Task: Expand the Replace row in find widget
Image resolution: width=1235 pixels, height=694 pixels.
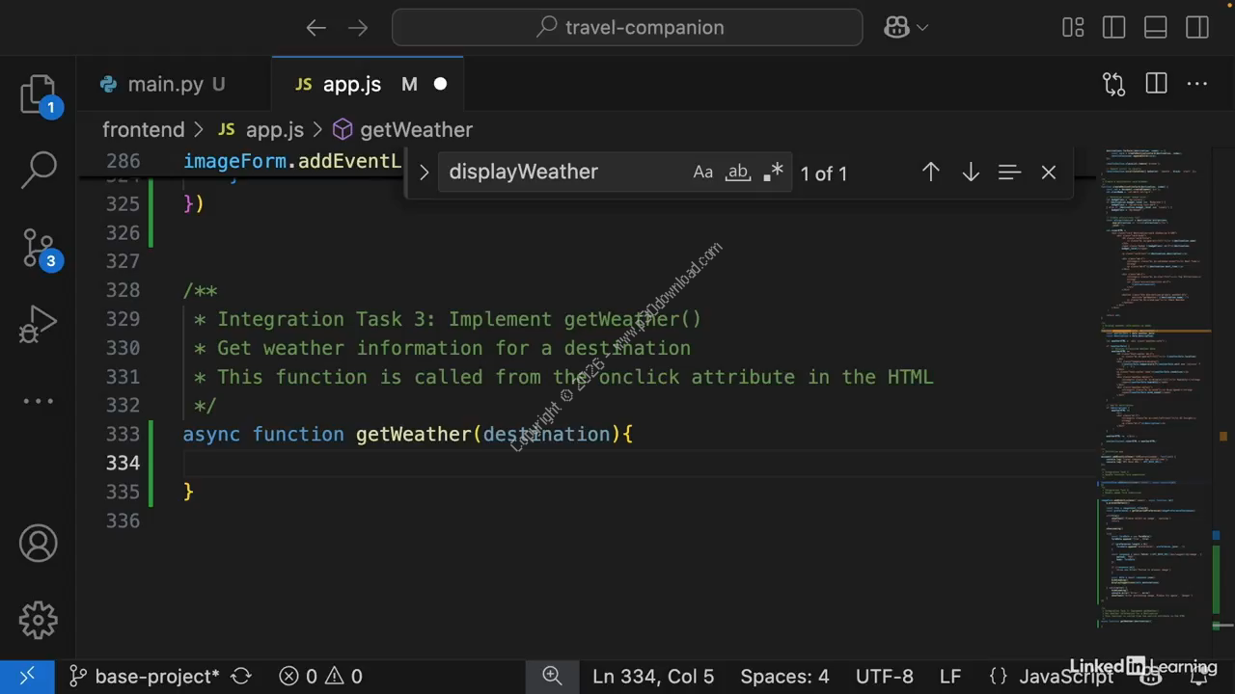Action: click(x=423, y=173)
